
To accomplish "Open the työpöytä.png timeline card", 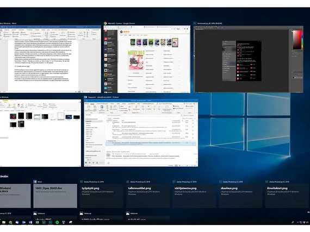I will pos(102,196).
